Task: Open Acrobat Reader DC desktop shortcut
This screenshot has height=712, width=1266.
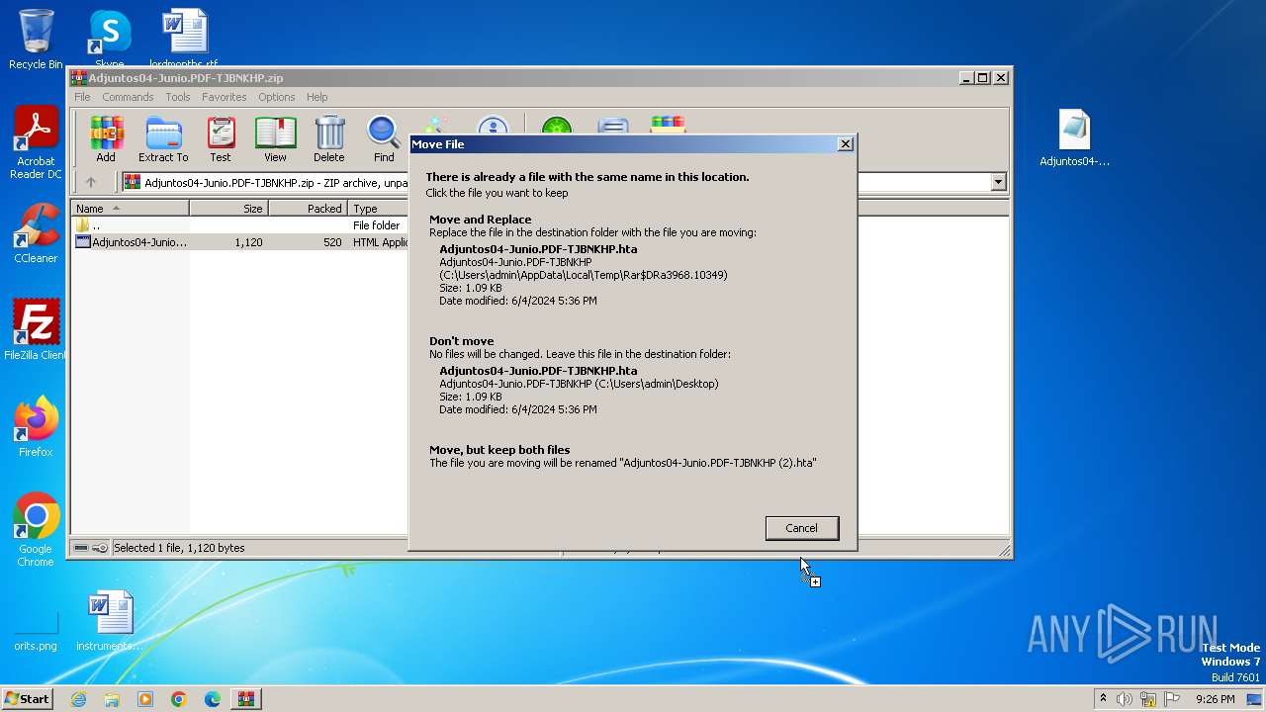Action: pyautogui.click(x=36, y=142)
